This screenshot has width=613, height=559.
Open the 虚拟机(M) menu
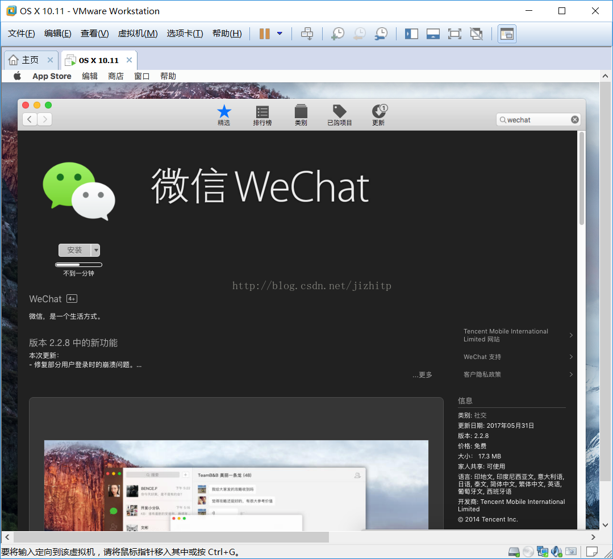[x=137, y=34]
